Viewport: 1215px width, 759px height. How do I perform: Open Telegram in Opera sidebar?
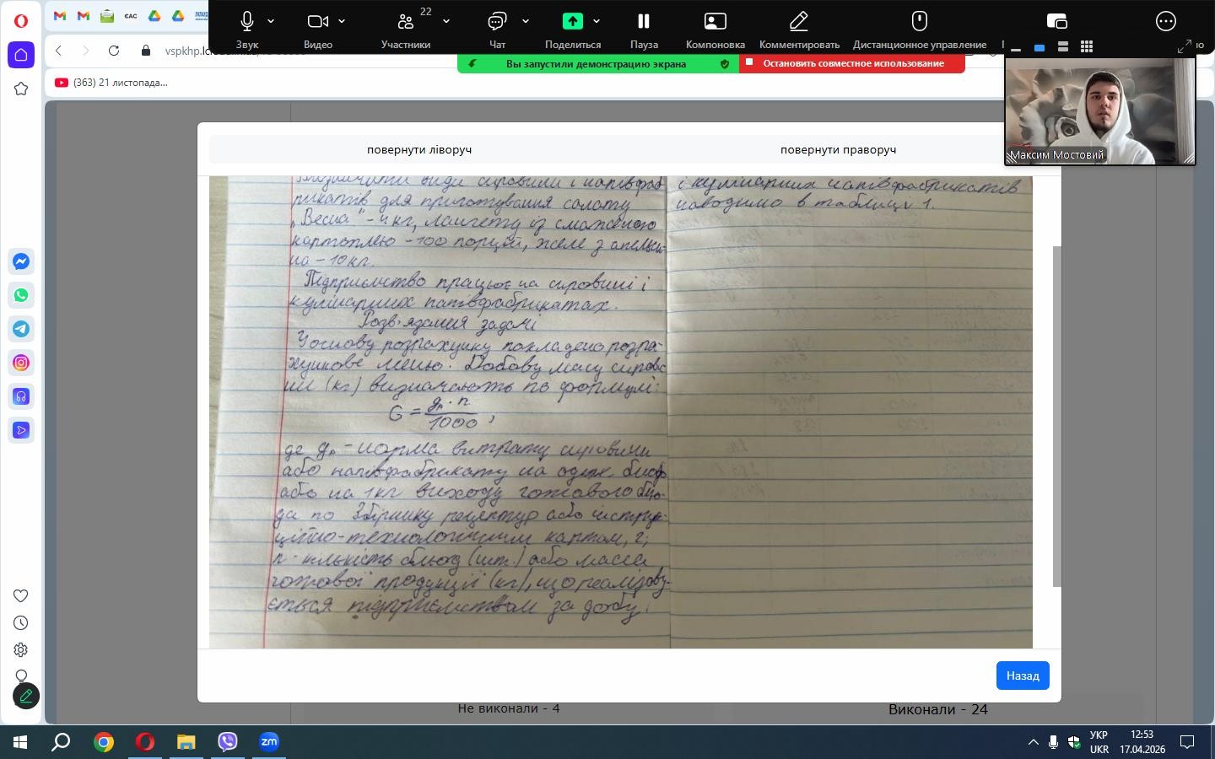pyautogui.click(x=21, y=329)
